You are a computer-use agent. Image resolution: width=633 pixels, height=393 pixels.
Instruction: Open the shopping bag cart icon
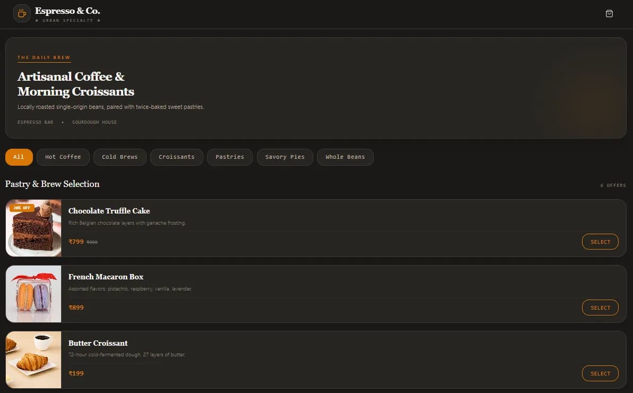click(609, 14)
